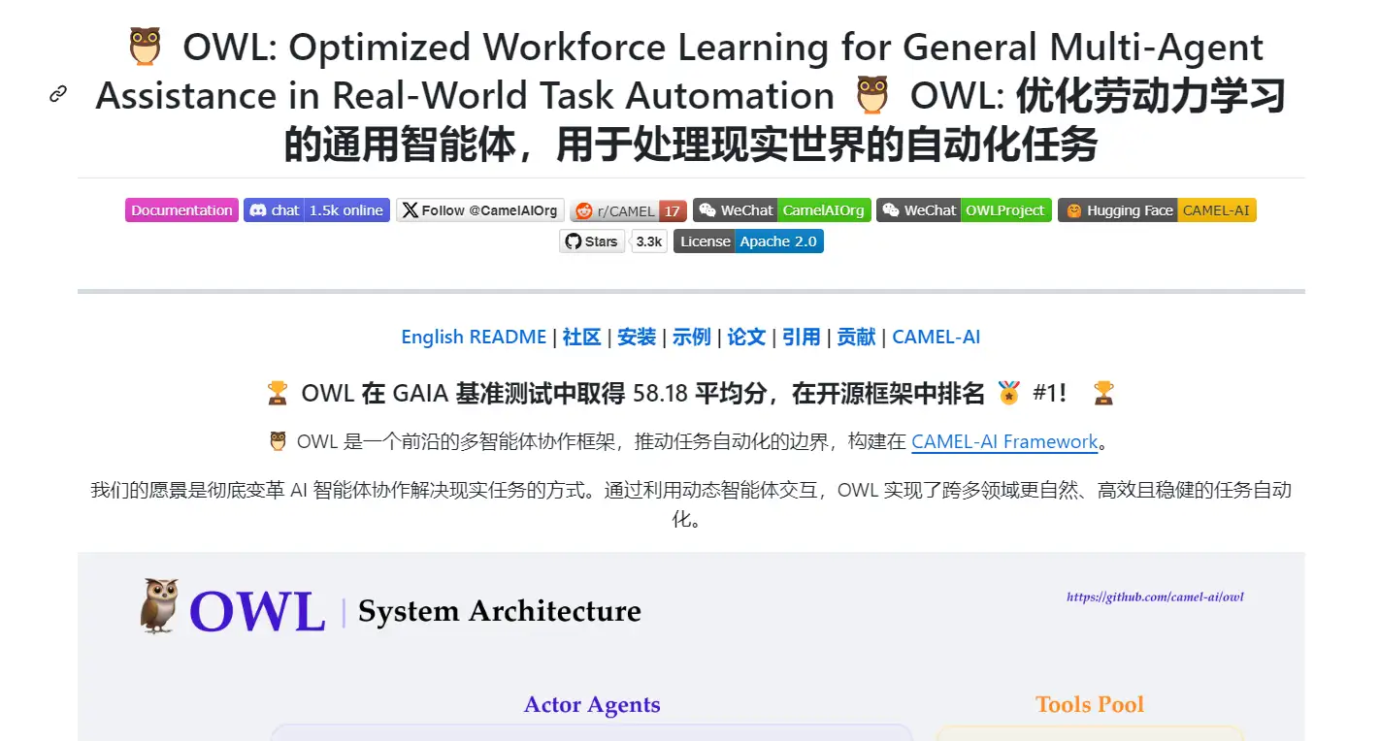The image size is (1380, 741).
Task: Jump to the 社区 section
Action: 581,337
